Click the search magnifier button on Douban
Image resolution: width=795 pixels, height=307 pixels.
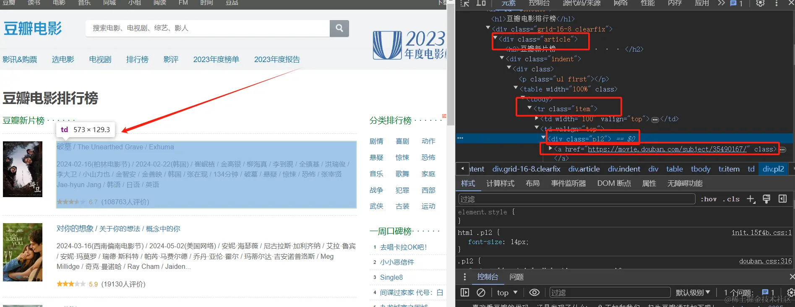coord(339,28)
